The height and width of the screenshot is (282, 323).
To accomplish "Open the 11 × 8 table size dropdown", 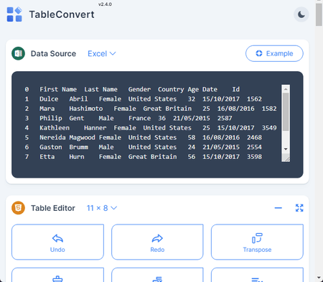I will tap(102, 208).
